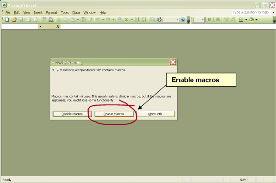Click the Insert Function fx icon

tap(58, 27)
